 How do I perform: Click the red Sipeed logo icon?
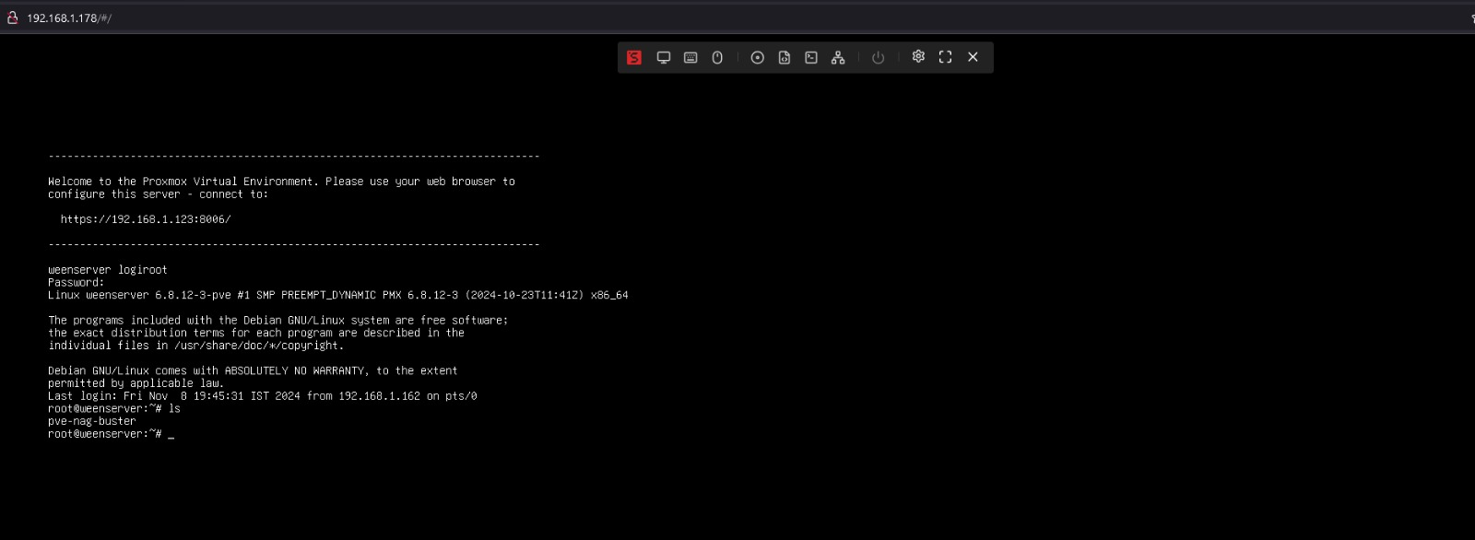click(634, 57)
